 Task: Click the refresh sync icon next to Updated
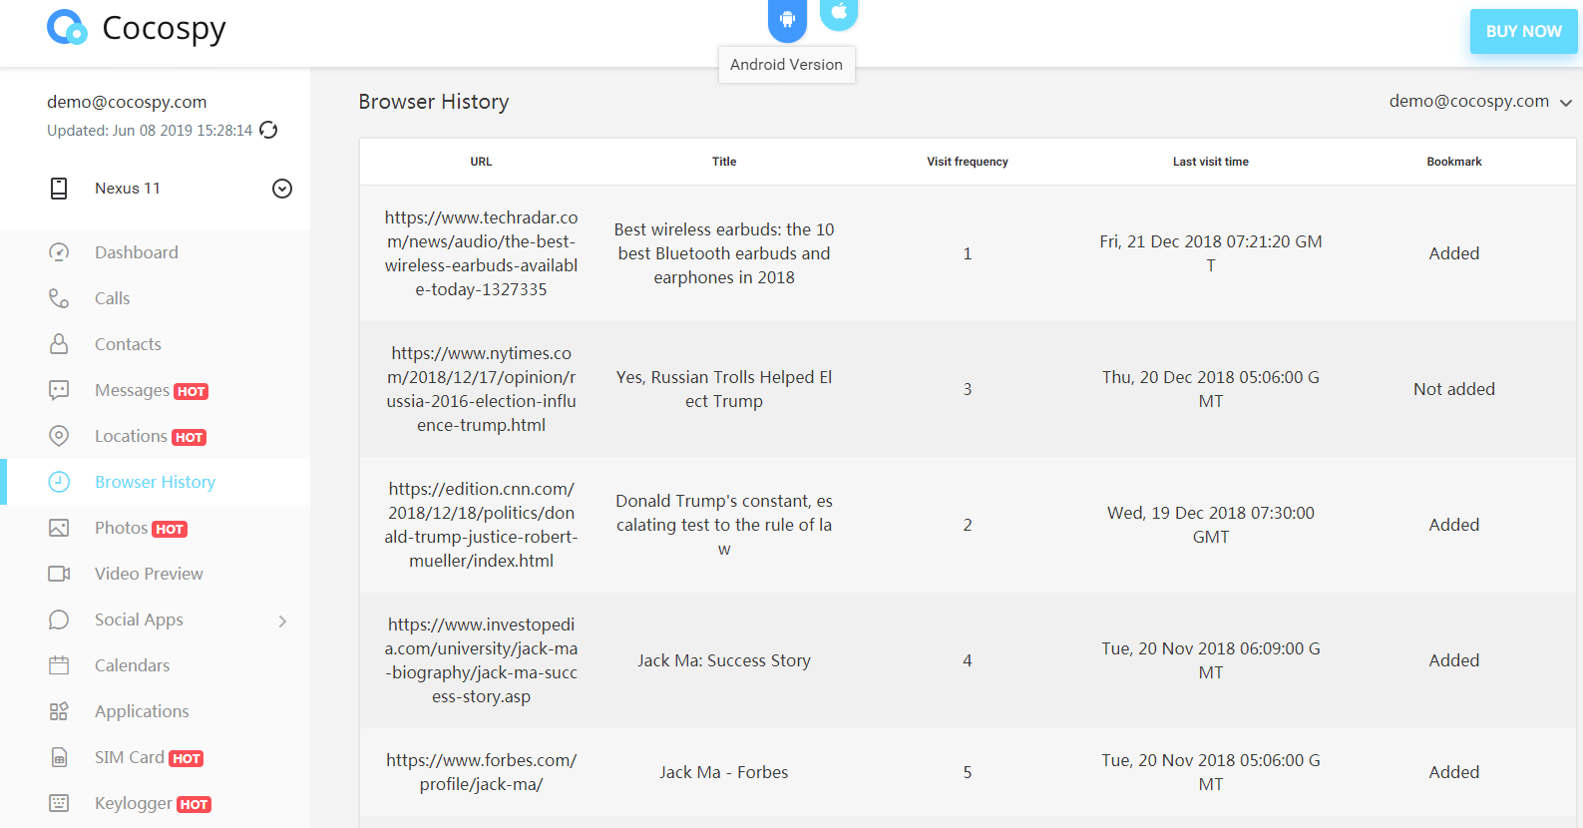tap(268, 131)
